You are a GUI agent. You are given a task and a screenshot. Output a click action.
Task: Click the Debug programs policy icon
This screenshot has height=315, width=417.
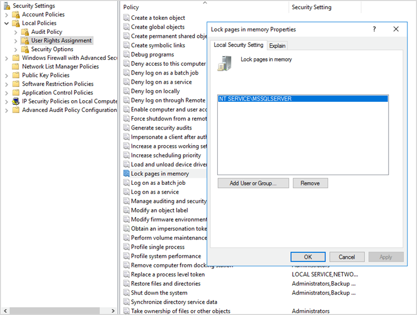pos(126,55)
